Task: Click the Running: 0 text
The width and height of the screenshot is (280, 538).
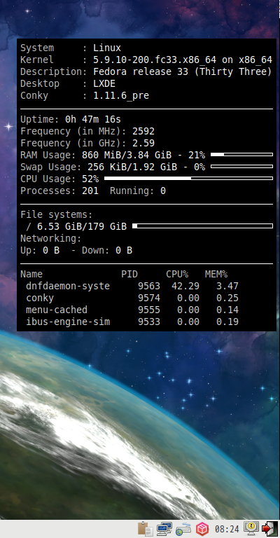Action: tap(138, 191)
